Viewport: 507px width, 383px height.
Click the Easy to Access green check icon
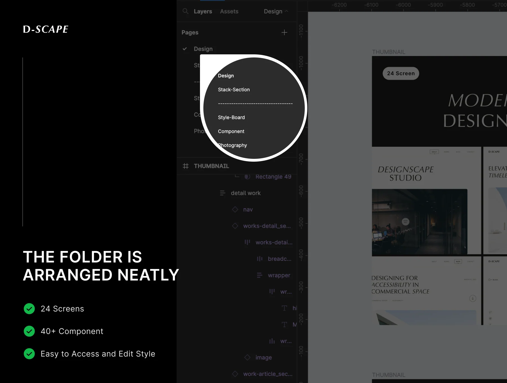[x=29, y=354]
